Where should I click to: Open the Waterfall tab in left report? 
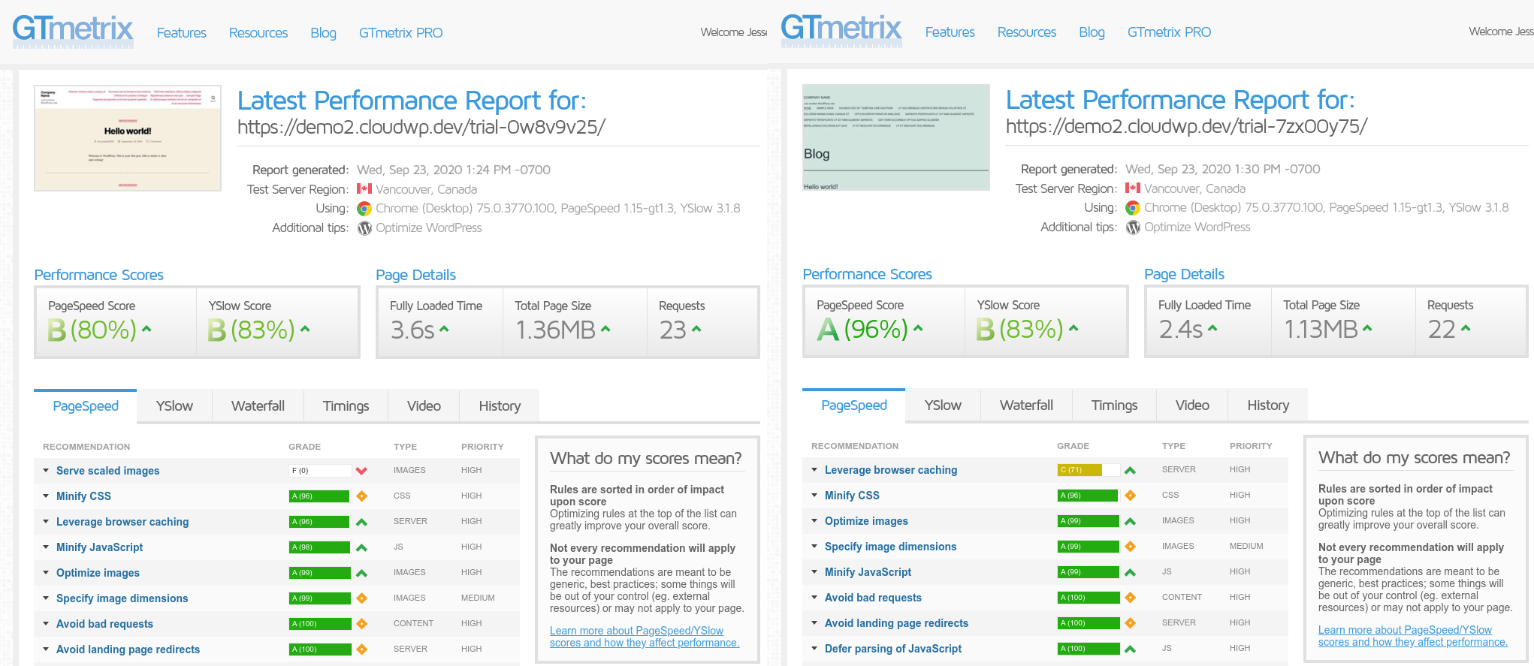point(258,406)
